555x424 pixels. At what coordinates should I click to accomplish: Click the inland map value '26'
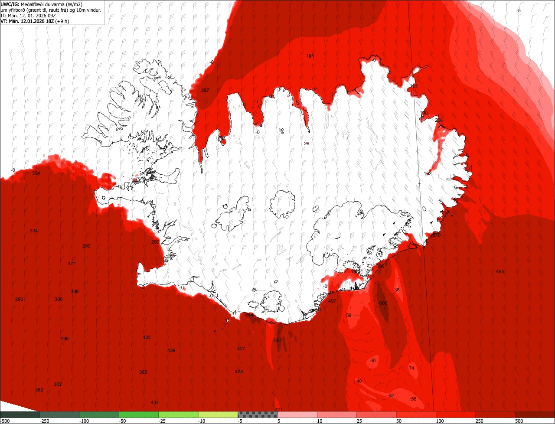click(x=307, y=144)
